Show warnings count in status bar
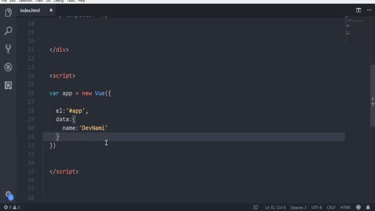 coord(16,207)
